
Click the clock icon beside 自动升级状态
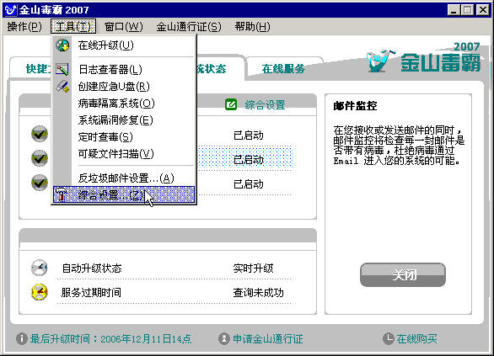(x=40, y=268)
